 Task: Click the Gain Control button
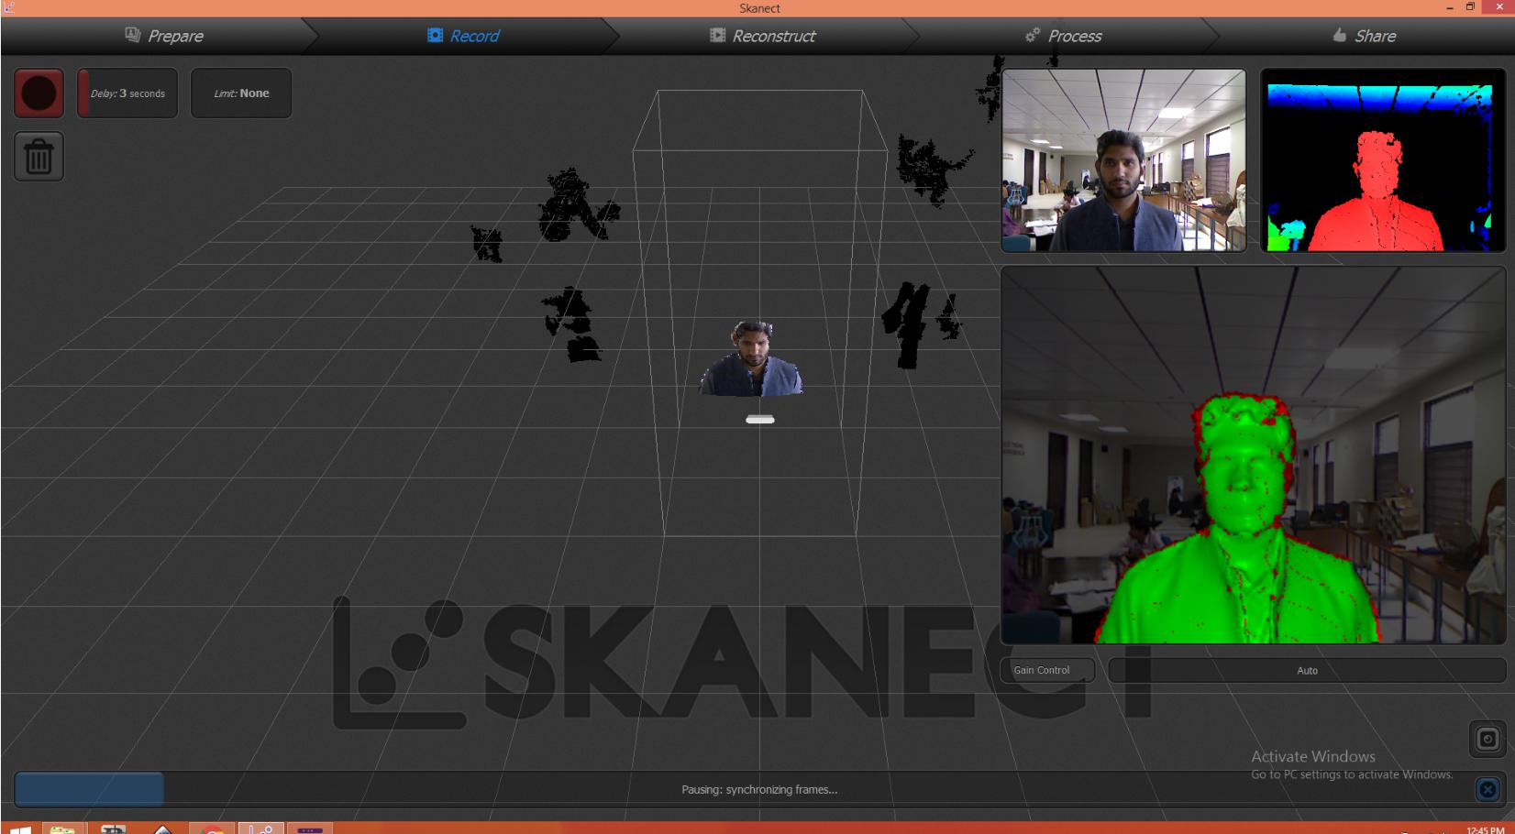click(1047, 670)
